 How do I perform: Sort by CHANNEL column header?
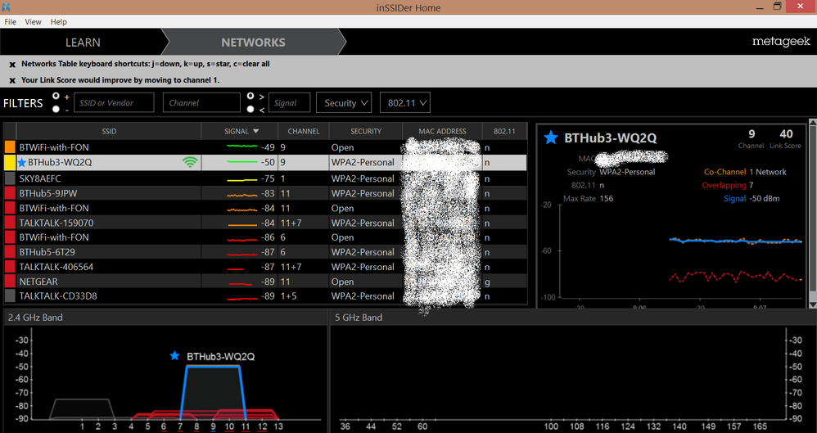(x=304, y=131)
